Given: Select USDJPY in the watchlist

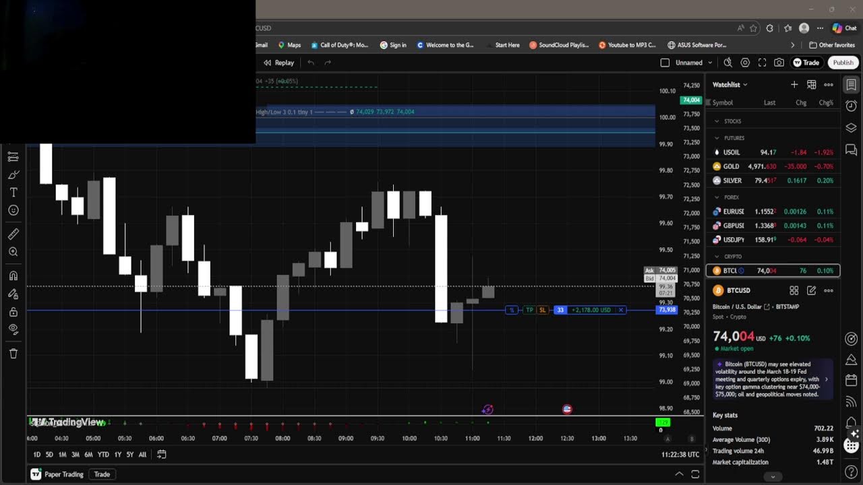Looking at the screenshot, I should coord(773,240).
